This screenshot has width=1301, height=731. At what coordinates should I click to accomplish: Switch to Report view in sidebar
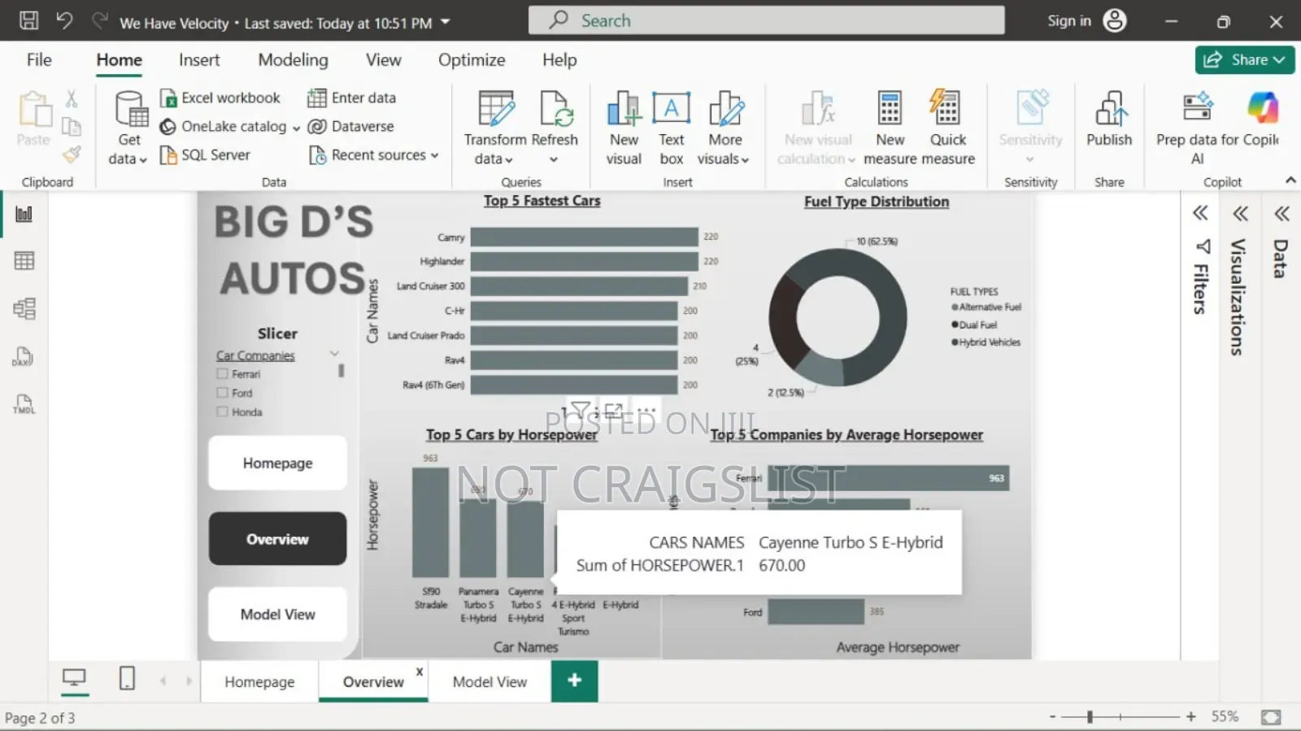click(24, 214)
